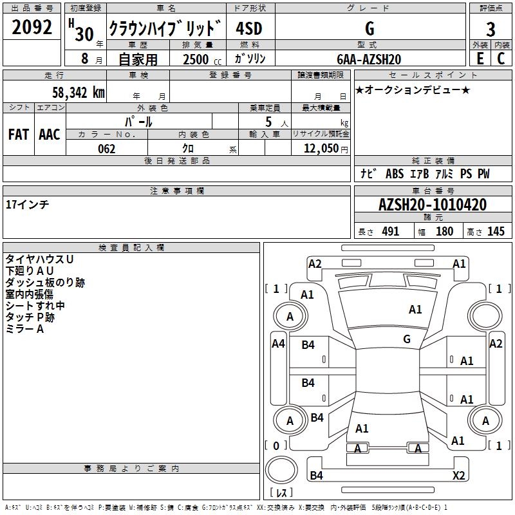Click the レス label in the diagram
The width and height of the screenshot is (515, 515).
click(x=280, y=492)
